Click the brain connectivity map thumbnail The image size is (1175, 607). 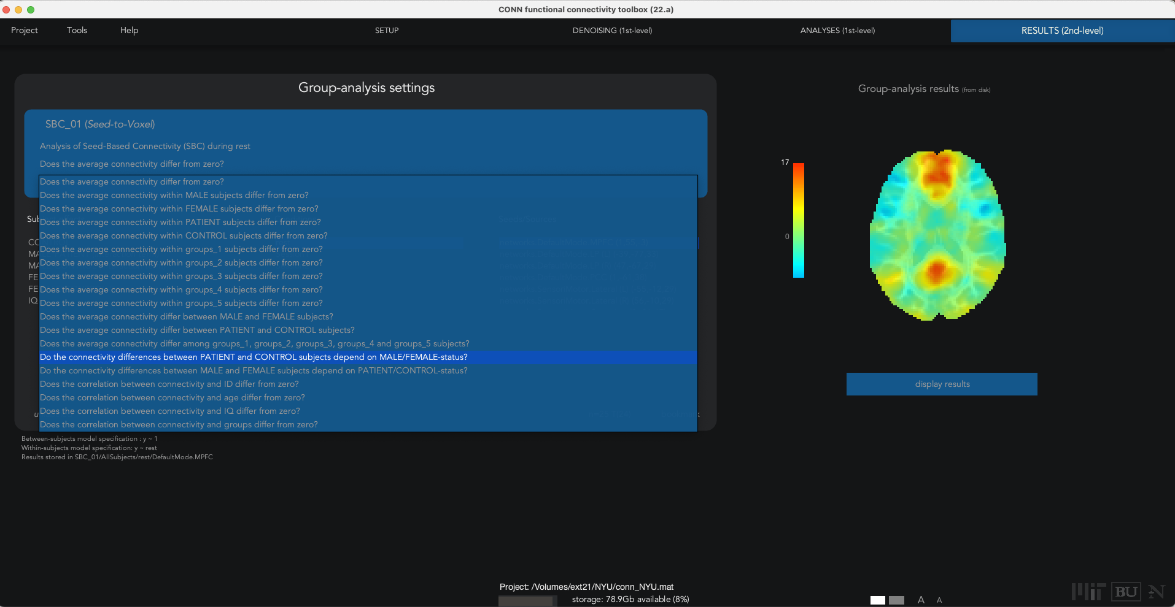tap(937, 235)
